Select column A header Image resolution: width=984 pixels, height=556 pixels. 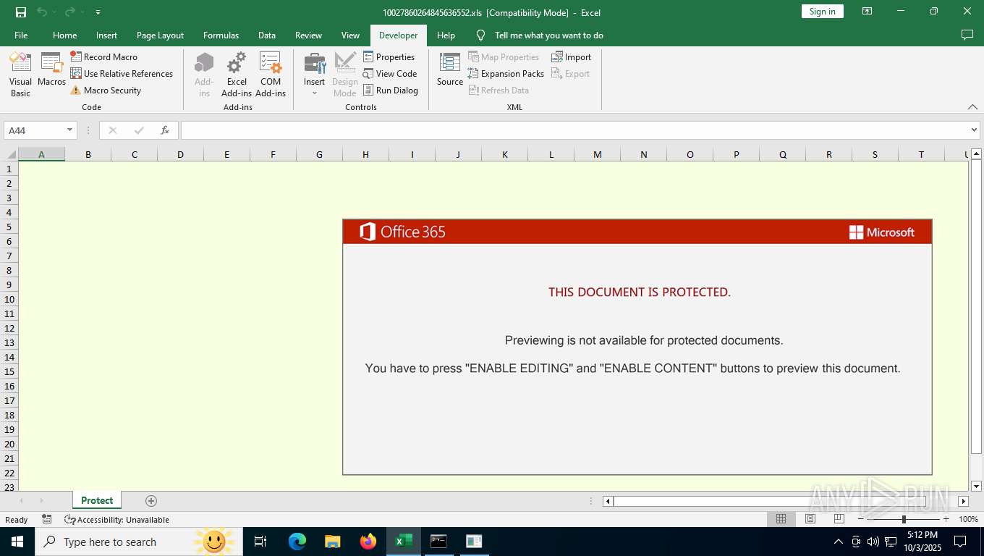(41, 154)
